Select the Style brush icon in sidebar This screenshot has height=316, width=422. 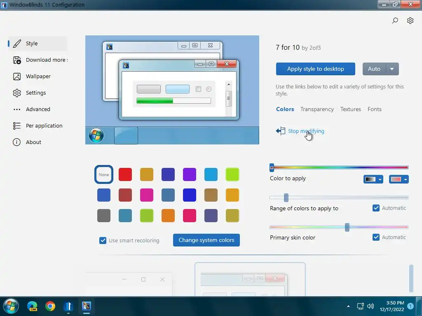pyautogui.click(x=16, y=44)
